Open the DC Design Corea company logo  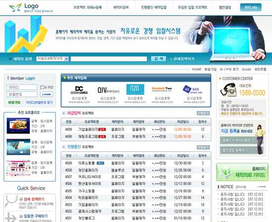[79, 90]
